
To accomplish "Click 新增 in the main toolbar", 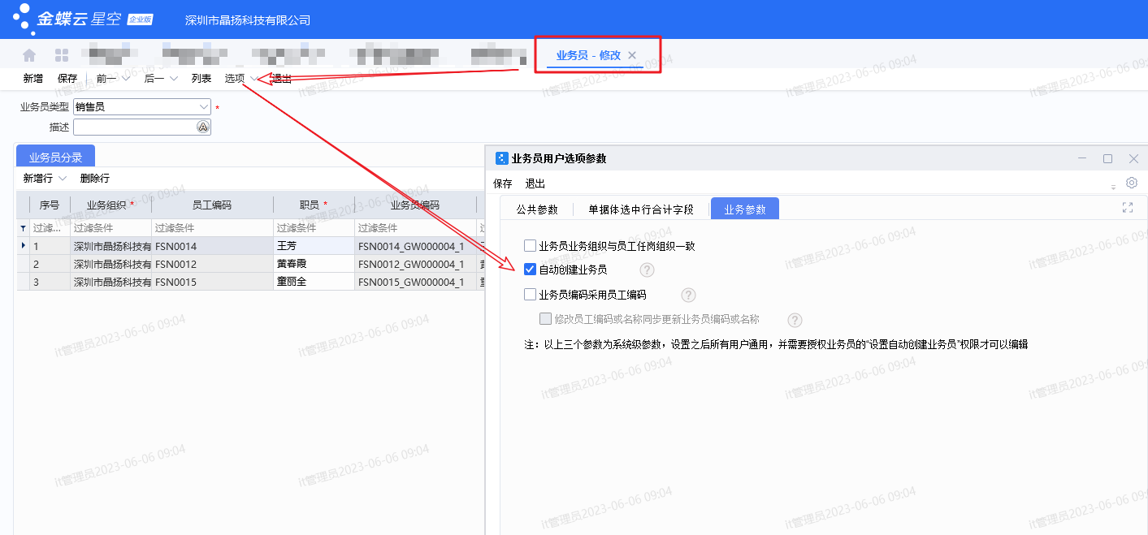I will (33, 79).
